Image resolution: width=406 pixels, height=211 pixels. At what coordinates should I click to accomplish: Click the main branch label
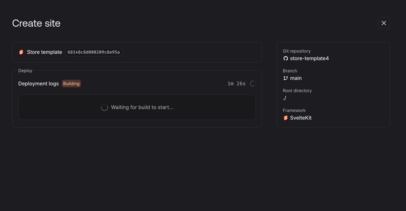[296, 78]
